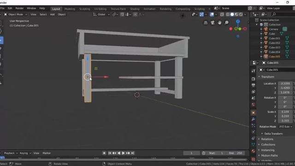Click the View Layer name field
Viewport: 295px width, 166px height.
pos(279,8)
